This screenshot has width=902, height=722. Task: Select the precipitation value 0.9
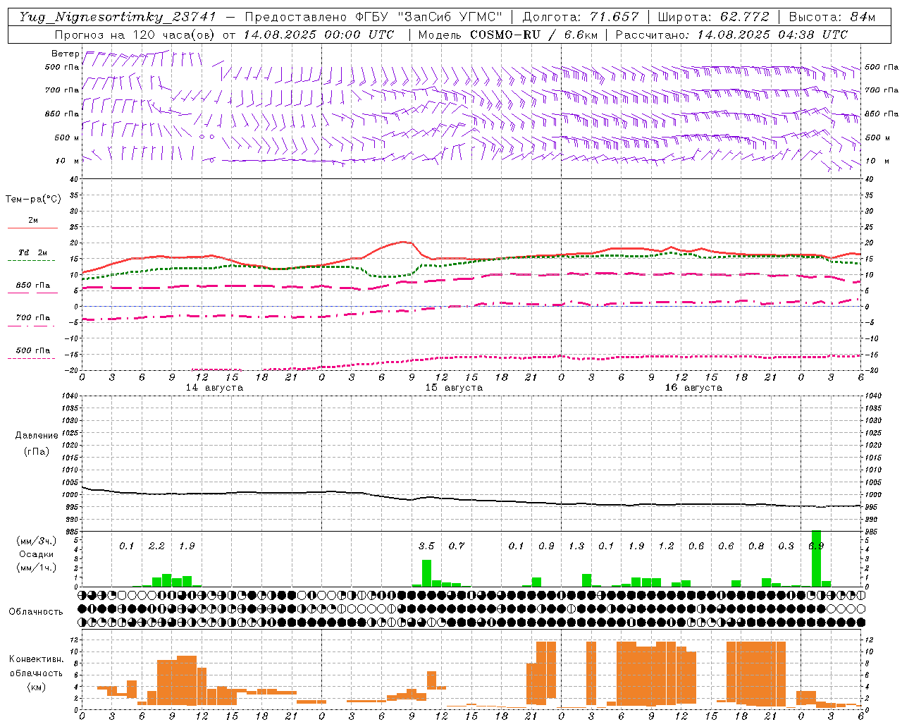pos(546,546)
